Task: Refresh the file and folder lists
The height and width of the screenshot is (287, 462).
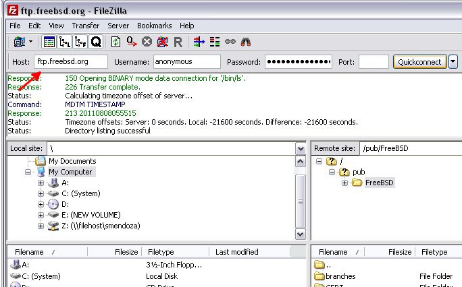Action: pos(116,42)
